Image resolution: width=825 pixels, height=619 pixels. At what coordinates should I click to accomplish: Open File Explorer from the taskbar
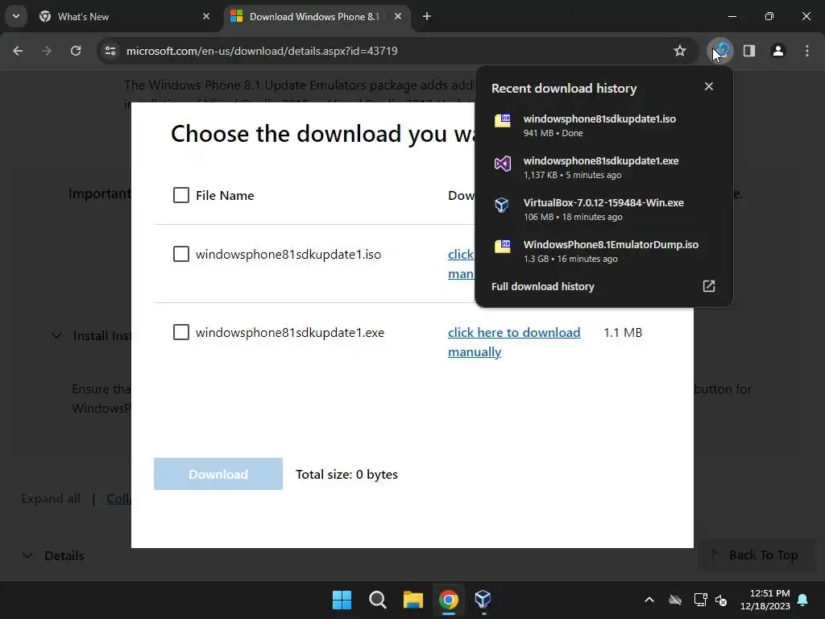pos(413,600)
